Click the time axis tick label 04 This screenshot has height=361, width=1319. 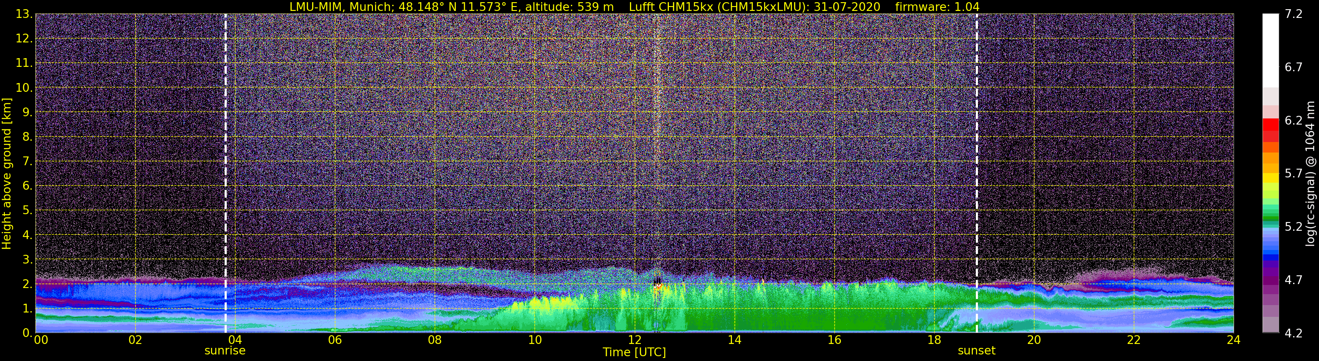[x=235, y=340]
